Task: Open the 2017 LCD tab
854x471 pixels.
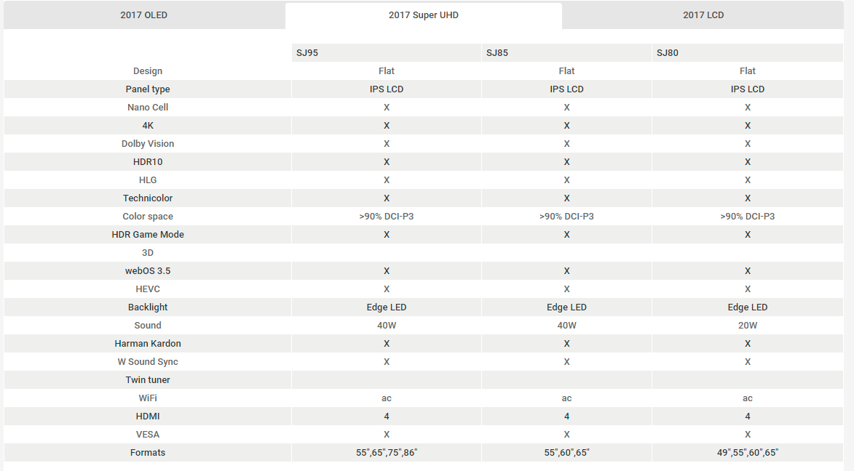Action: pyautogui.click(x=703, y=15)
